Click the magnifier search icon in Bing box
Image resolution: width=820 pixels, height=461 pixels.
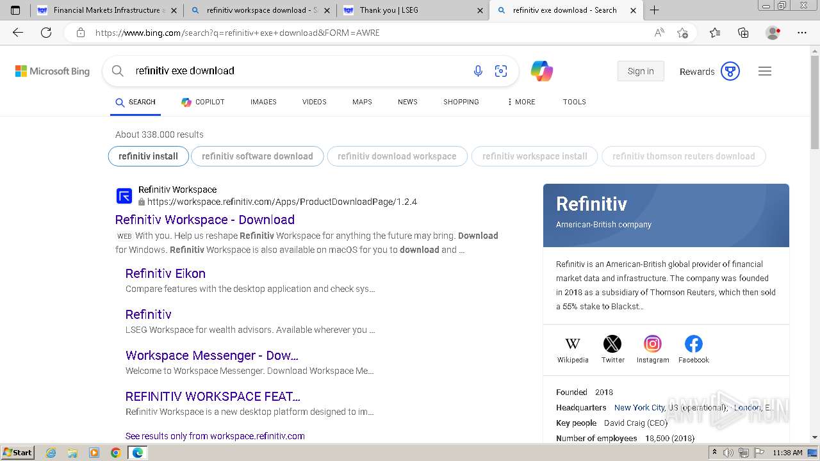coord(118,71)
